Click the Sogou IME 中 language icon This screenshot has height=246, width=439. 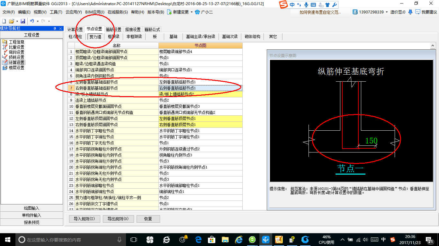click(292, 5)
